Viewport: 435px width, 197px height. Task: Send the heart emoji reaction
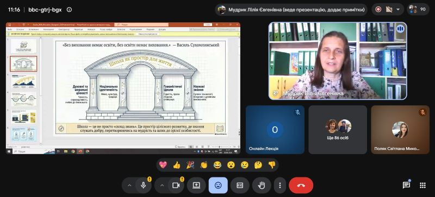(163, 165)
